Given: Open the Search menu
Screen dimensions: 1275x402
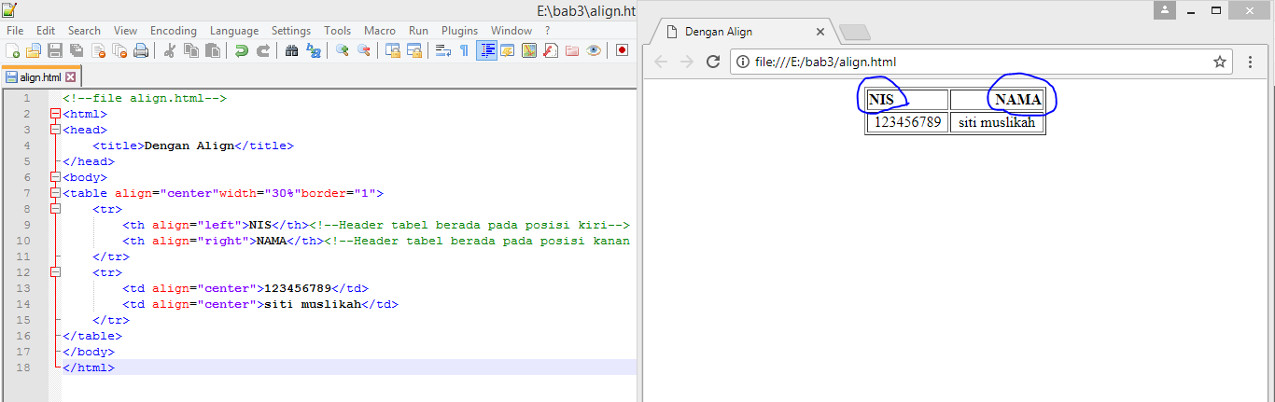Looking at the screenshot, I should [84, 31].
